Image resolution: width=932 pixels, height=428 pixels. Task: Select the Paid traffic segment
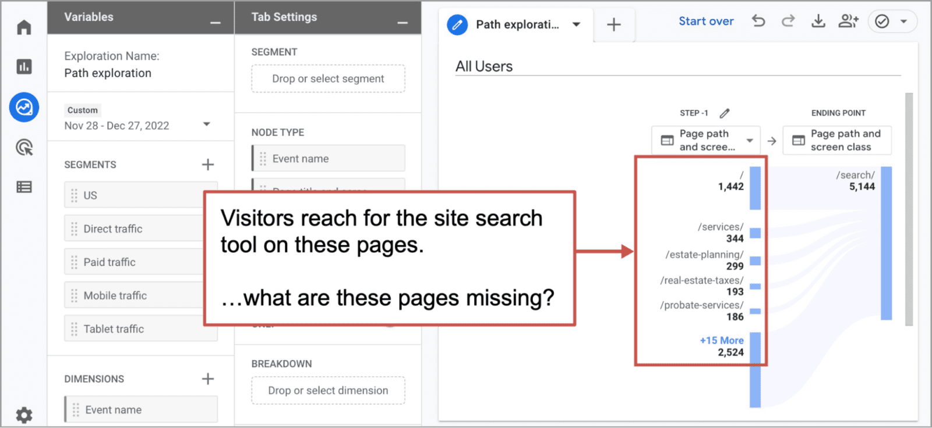click(x=140, y=262)
